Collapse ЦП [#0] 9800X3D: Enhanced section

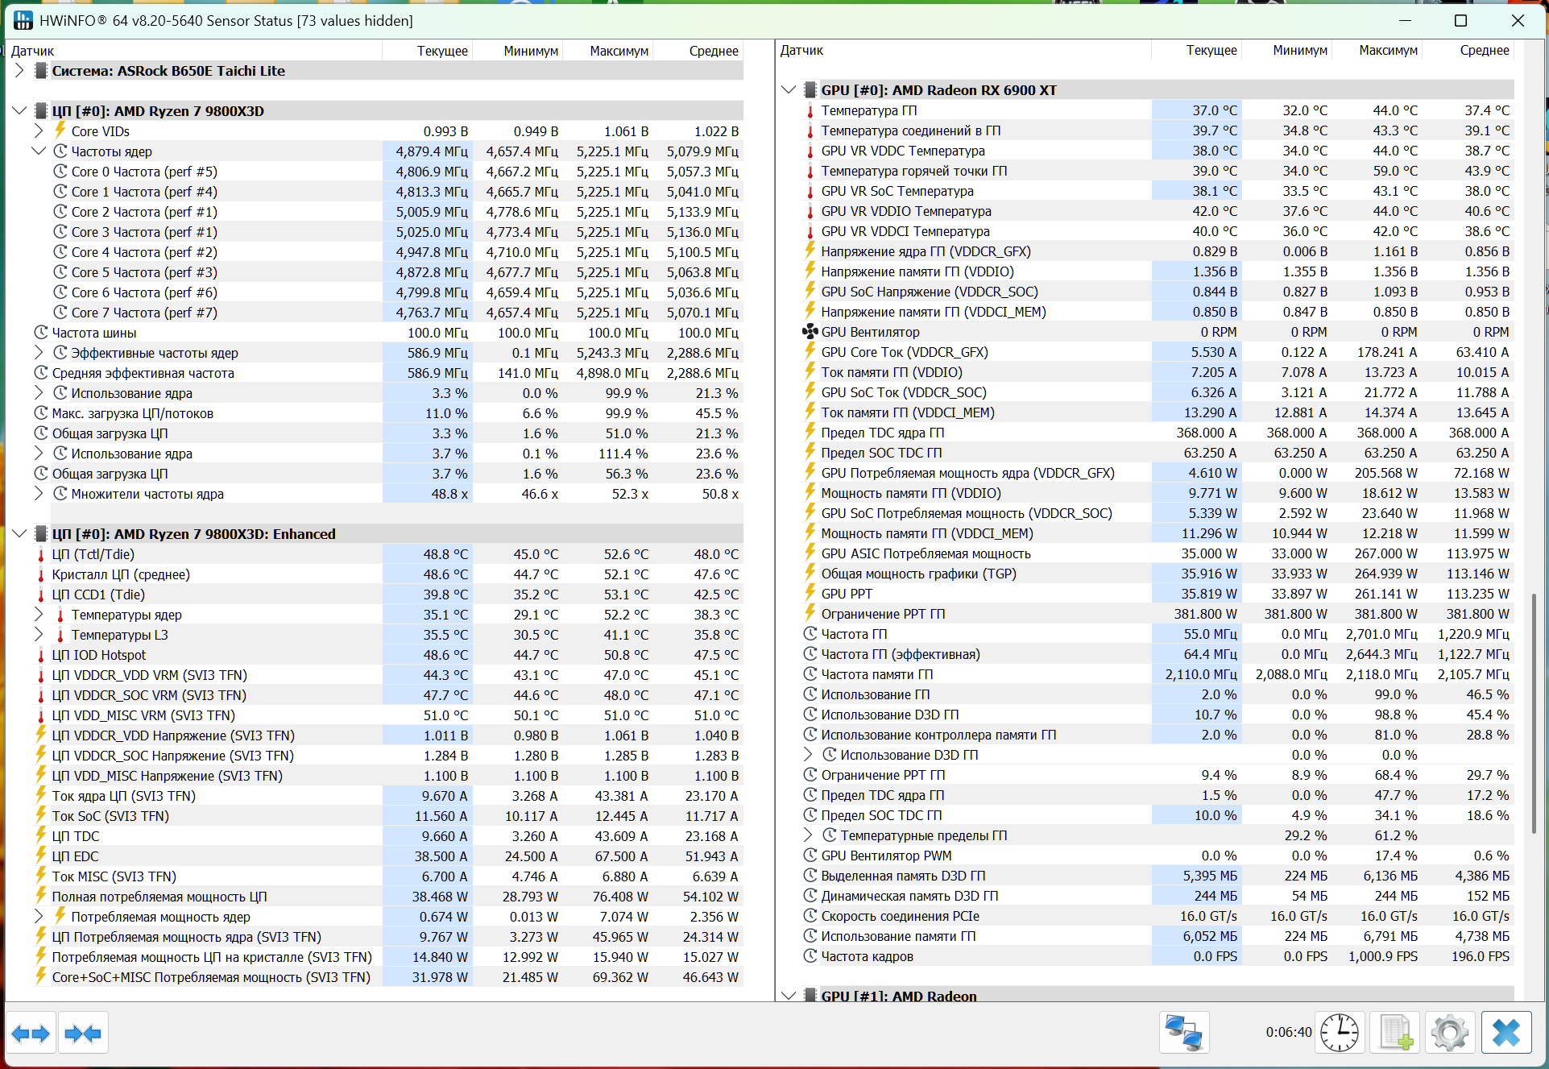19,534
